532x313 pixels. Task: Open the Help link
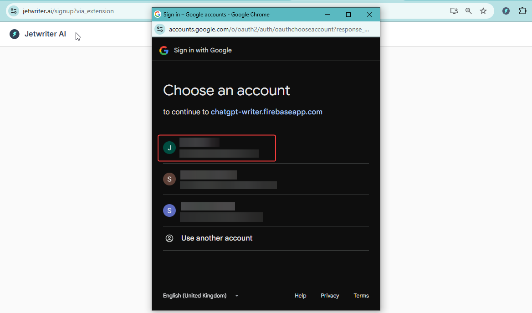pos(300,296)
